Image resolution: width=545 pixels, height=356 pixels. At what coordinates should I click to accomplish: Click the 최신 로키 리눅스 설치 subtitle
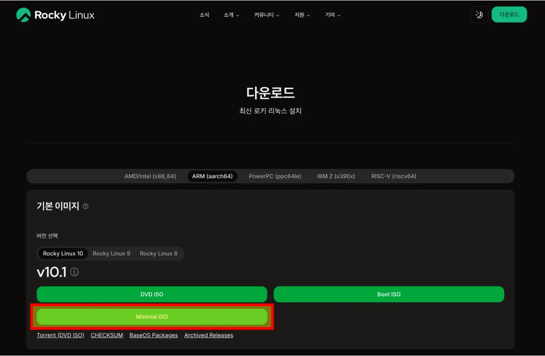(270, 111)
